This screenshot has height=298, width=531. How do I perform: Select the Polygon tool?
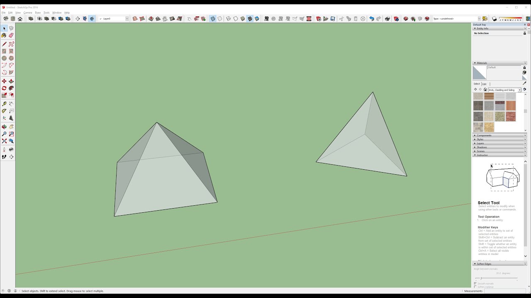tap(11, 58)
